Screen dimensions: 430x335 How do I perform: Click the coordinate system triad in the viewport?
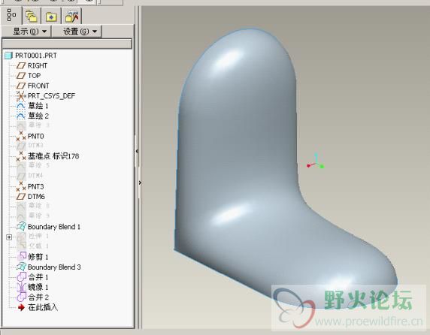click(316, 161)
